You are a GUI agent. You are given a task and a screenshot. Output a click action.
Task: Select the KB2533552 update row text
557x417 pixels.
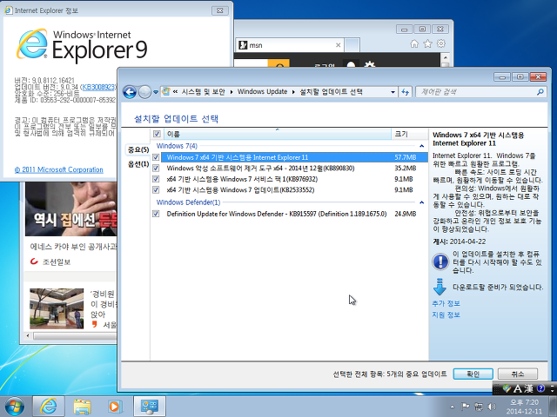[240, 190]
